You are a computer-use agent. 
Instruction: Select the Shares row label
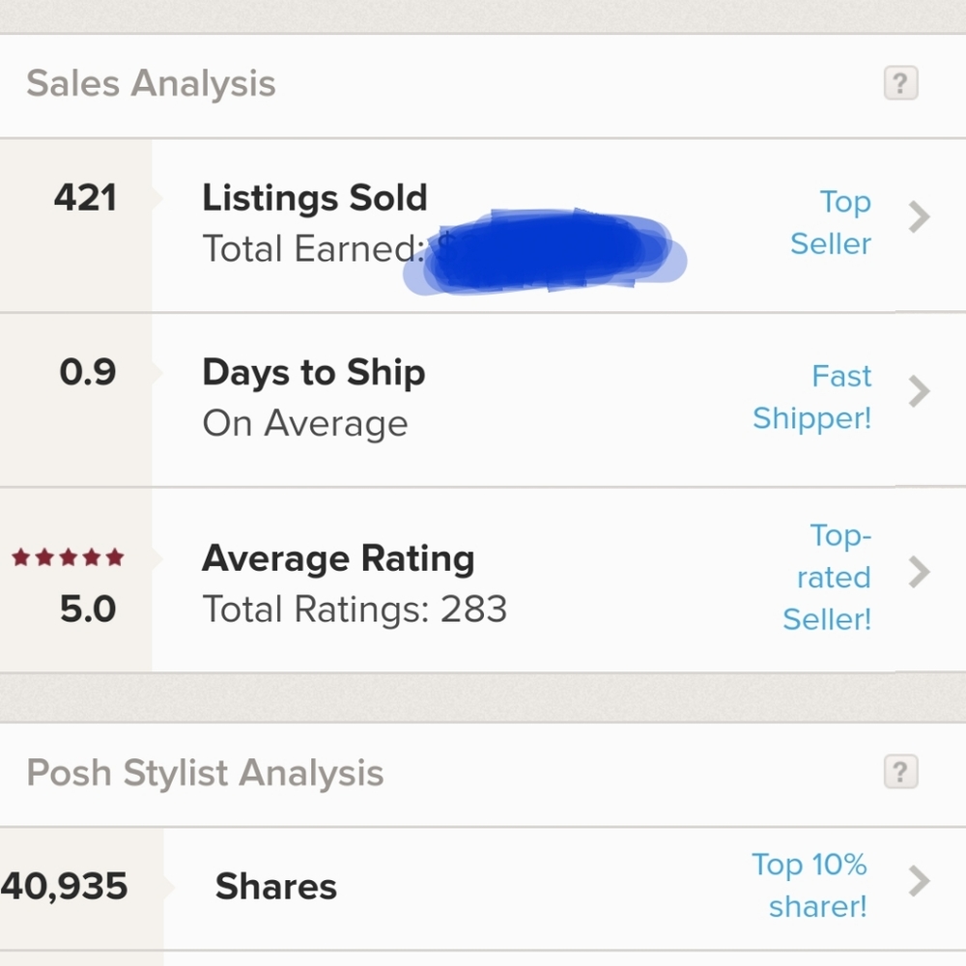pos(276,887)
